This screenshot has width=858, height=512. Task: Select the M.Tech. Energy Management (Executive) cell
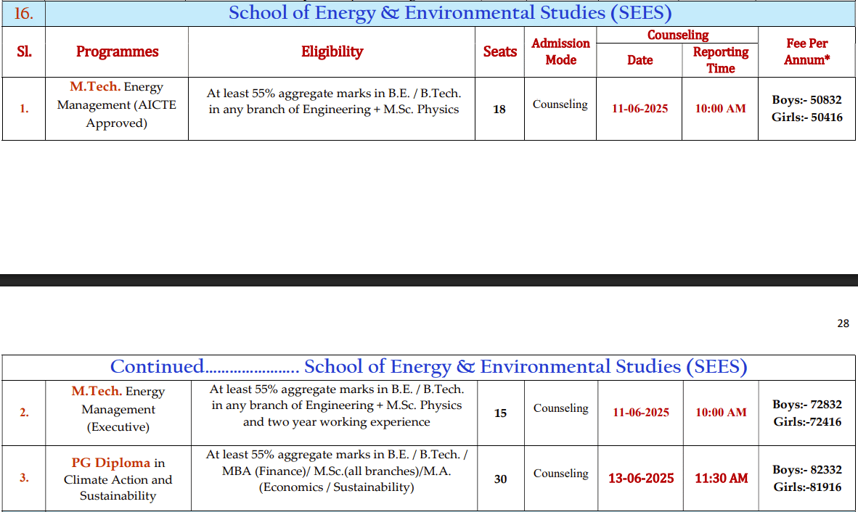(118, 410)
